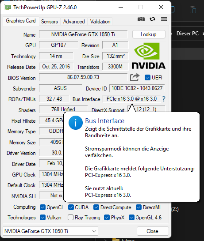
Task: Close the GPU-Z window with X
Action: point(161,7)
